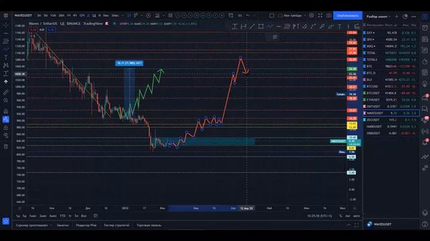Select ETHUSDT in the watchlist
Screen dimensions: 430x241
[391, 100]
